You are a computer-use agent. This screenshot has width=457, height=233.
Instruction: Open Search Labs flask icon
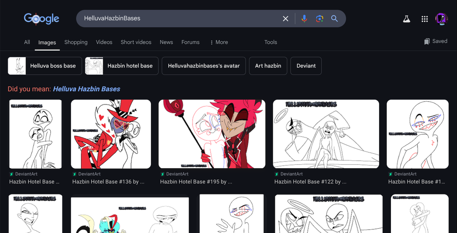407,19
